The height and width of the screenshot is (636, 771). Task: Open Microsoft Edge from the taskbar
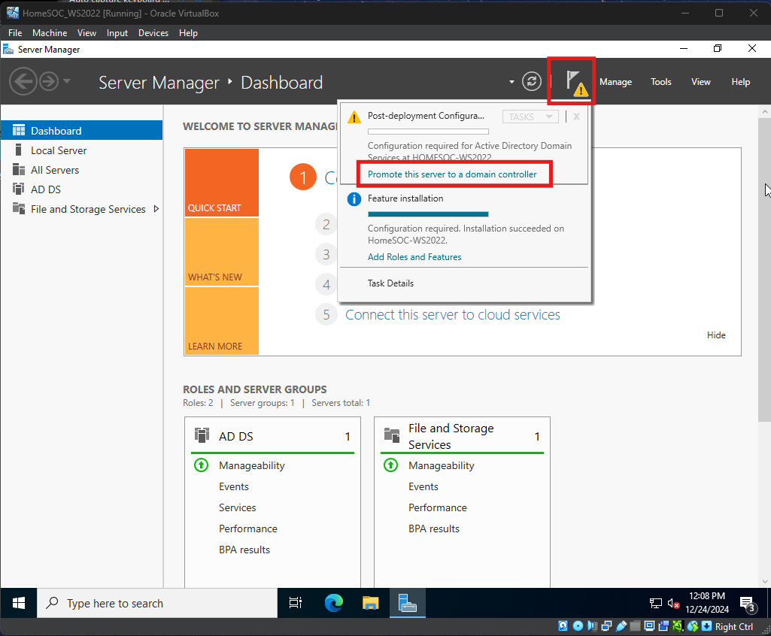(x=333, y=603)
